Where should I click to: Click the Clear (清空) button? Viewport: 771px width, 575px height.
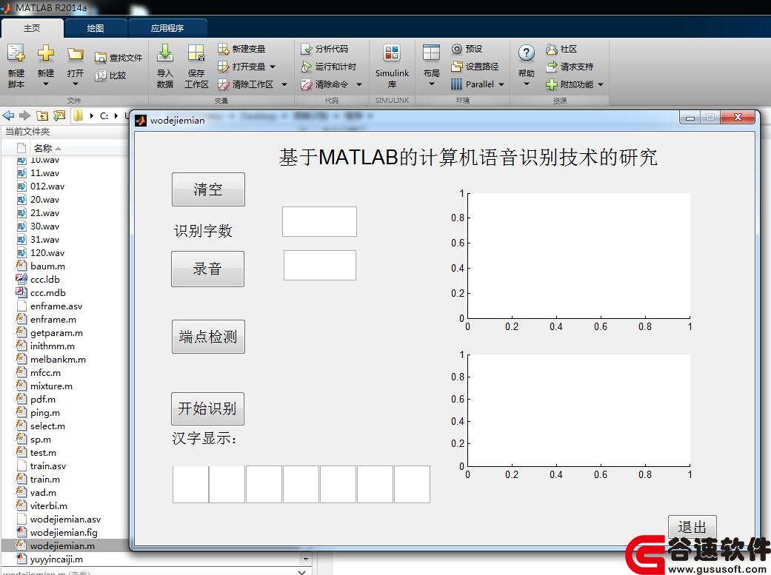pos(208,189)
